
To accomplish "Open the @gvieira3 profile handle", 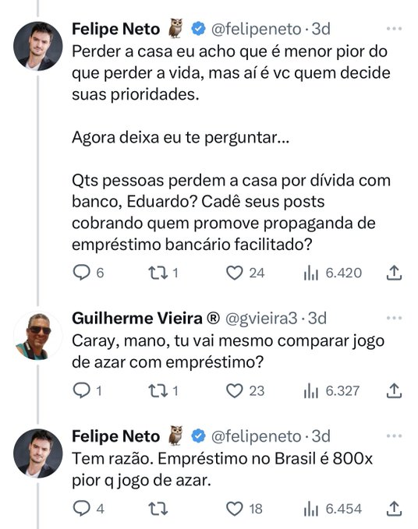I will pyautogui.click(x=261, y=318).
